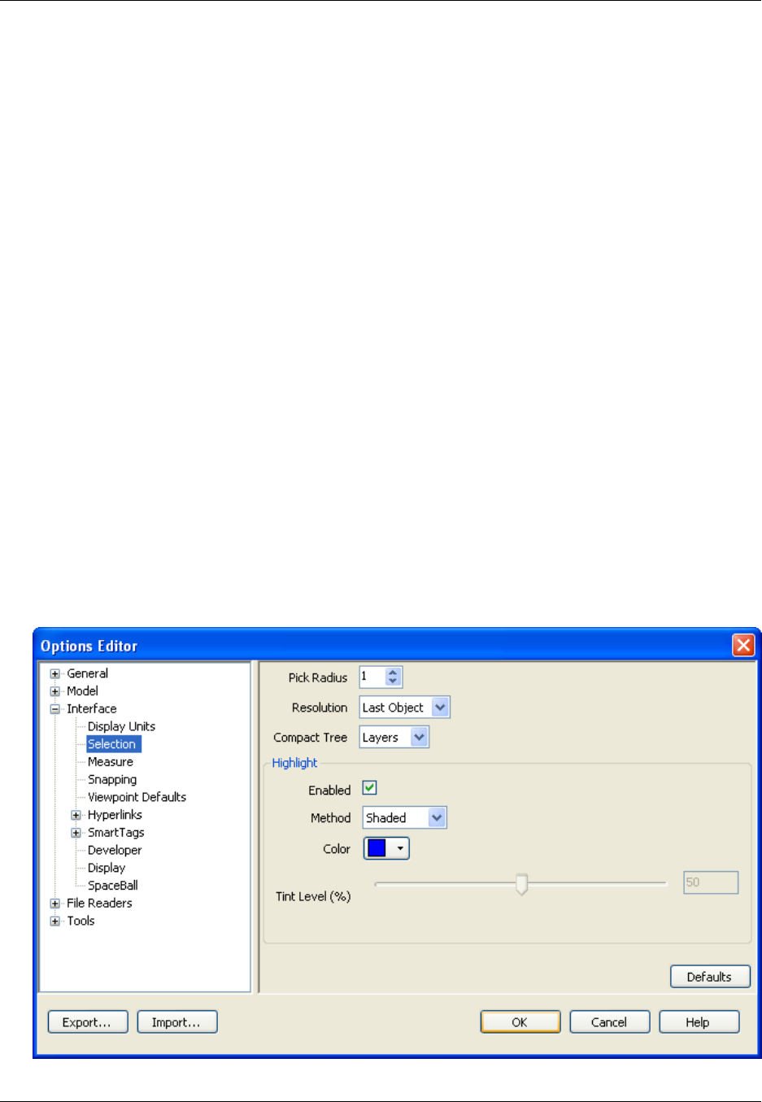Collapse the Interface tree node
Viewport: 762px width, 1102px height.
click(x=54, y=709)
